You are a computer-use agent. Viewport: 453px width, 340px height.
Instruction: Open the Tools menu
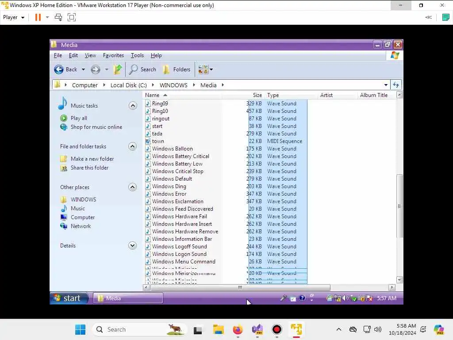pos(137,55)
